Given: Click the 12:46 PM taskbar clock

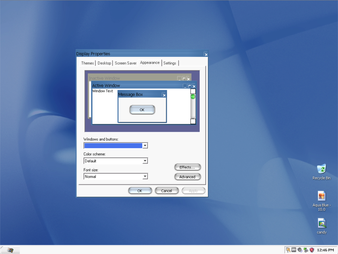Looking at the screenshot, I should coord(325,250).
